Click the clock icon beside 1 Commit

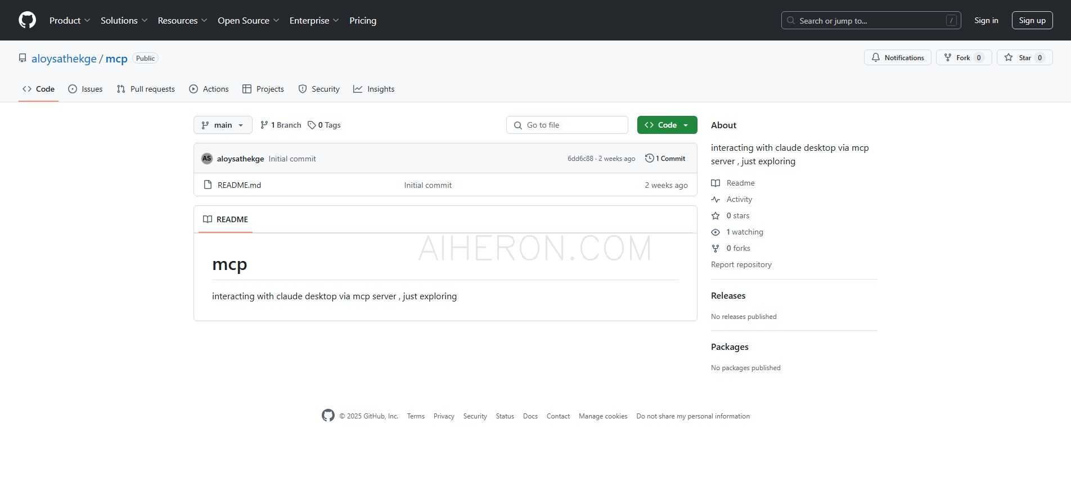649,159
